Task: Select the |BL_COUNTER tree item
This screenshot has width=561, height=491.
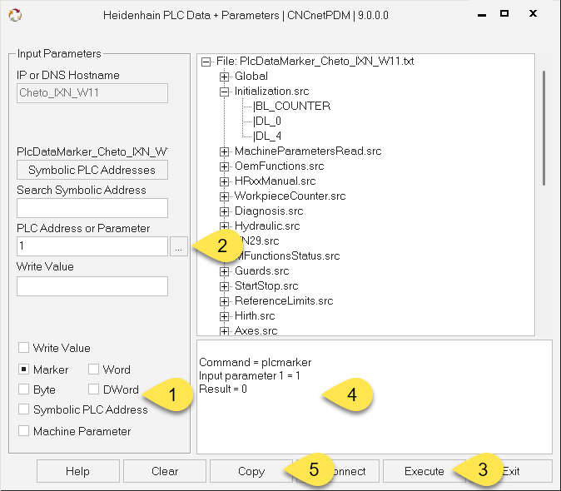Action: point(291,107)
